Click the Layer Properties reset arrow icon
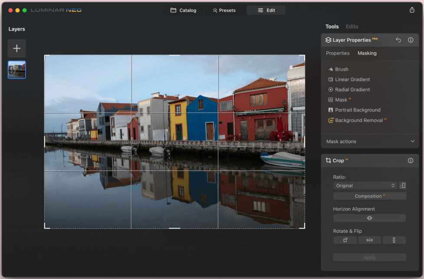The width and height of the screenshot is (424, 279). click(x=398, y=40)
